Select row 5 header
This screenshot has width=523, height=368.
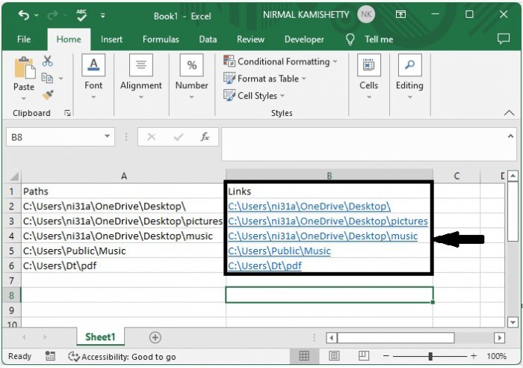pyautogui.click(x=12, y=251)
